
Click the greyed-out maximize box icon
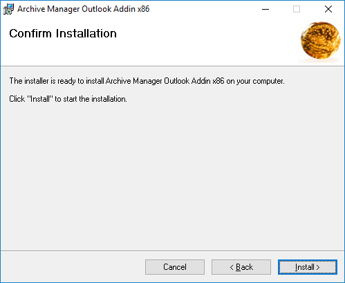pyautogui.click(x=297, y=9)
